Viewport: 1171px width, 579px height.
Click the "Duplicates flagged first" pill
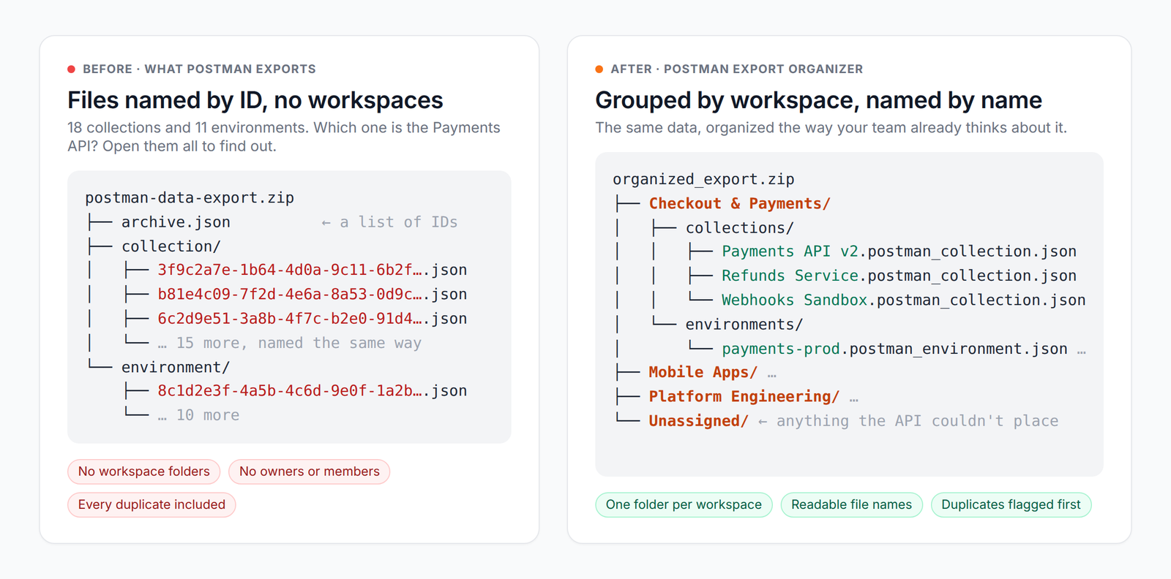coord(1011,504)
